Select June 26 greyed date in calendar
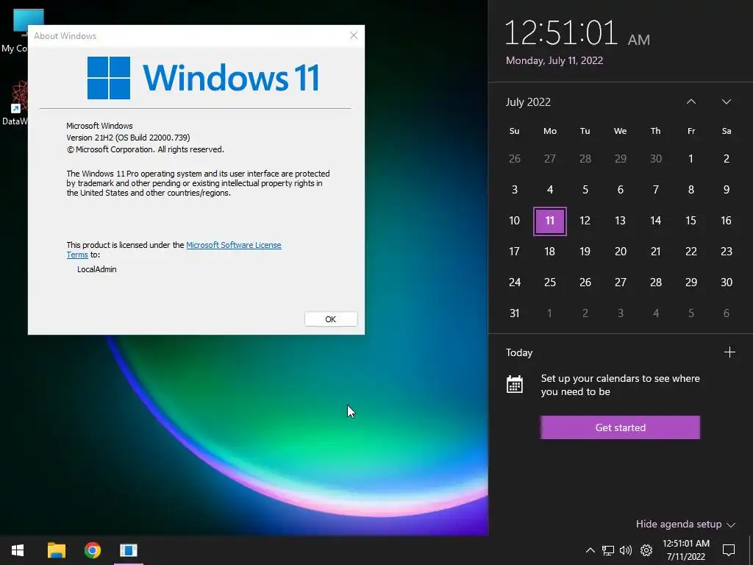 coord(514,159)
